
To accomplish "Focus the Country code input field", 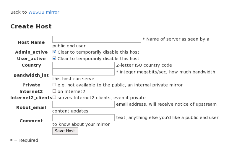I will pos(83,65).
